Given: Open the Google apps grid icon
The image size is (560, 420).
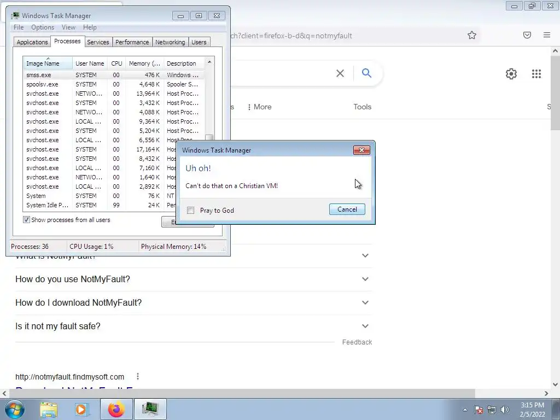Looking at the screenshot, I should [x=536, y=74].
